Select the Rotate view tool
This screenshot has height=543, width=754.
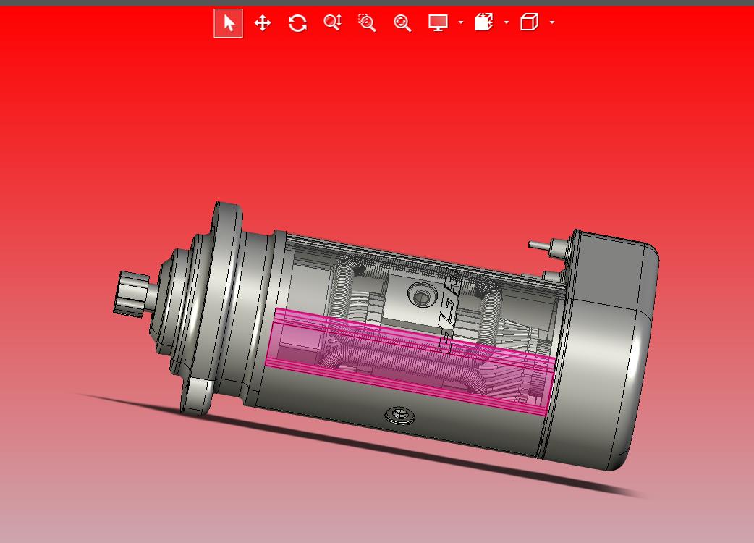pyautogui.click(x=297, y=23)
